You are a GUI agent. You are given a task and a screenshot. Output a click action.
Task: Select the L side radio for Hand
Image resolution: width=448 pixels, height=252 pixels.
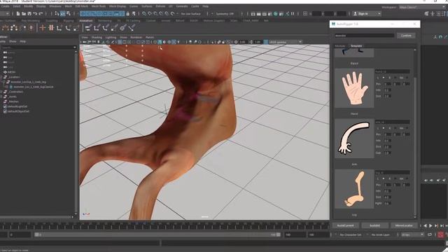(x=384, y=78)
